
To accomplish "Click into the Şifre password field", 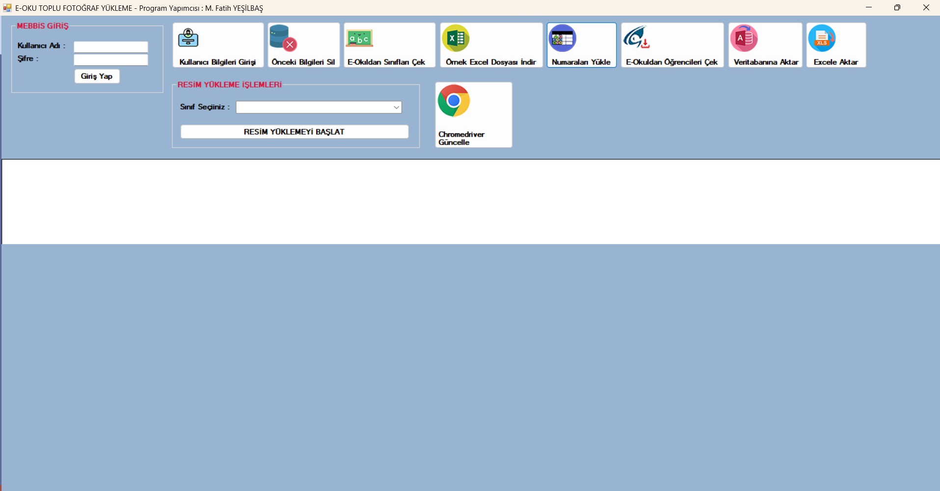I will click(111, 60).
